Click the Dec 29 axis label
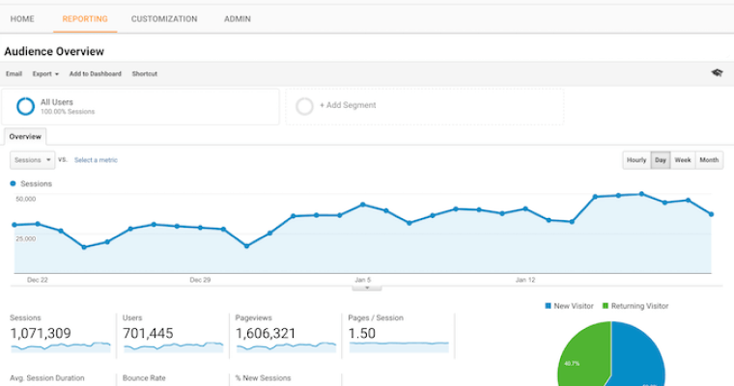 pos(200,280)
